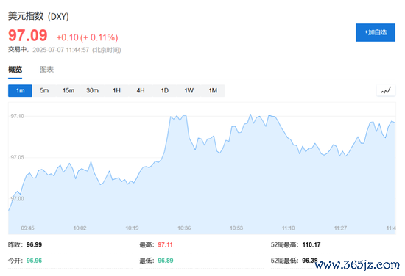
Task: Click the 最高 value 97.11
Action: (x=165, y=244)
